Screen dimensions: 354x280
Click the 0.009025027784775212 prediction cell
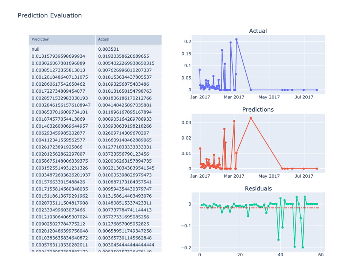pos(58,224)
